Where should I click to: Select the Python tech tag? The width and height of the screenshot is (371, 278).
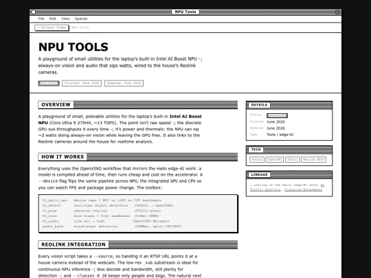coord(257,159)
